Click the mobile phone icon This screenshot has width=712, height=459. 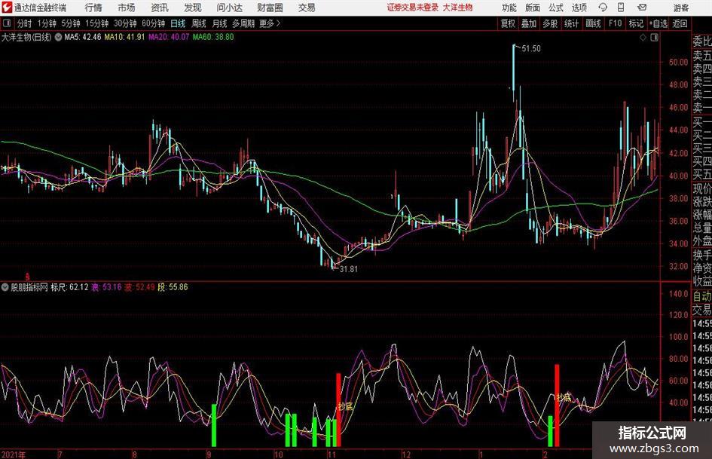click(621, 8)
